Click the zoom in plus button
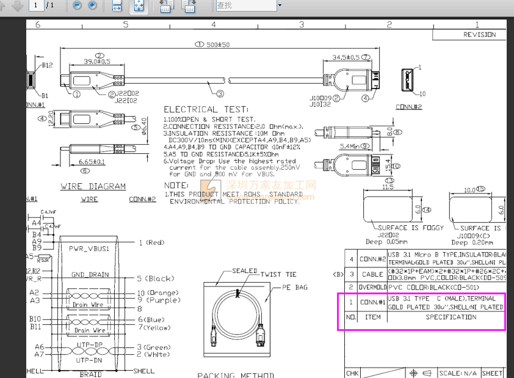Viewport: 514px width, 378px height. (92, 5)
